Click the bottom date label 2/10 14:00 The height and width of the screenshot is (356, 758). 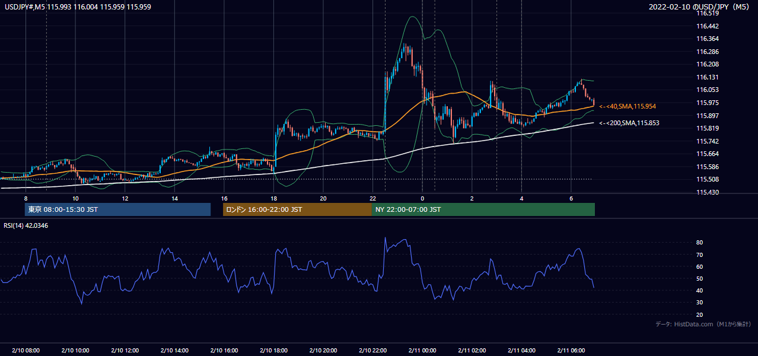point(174,351)
